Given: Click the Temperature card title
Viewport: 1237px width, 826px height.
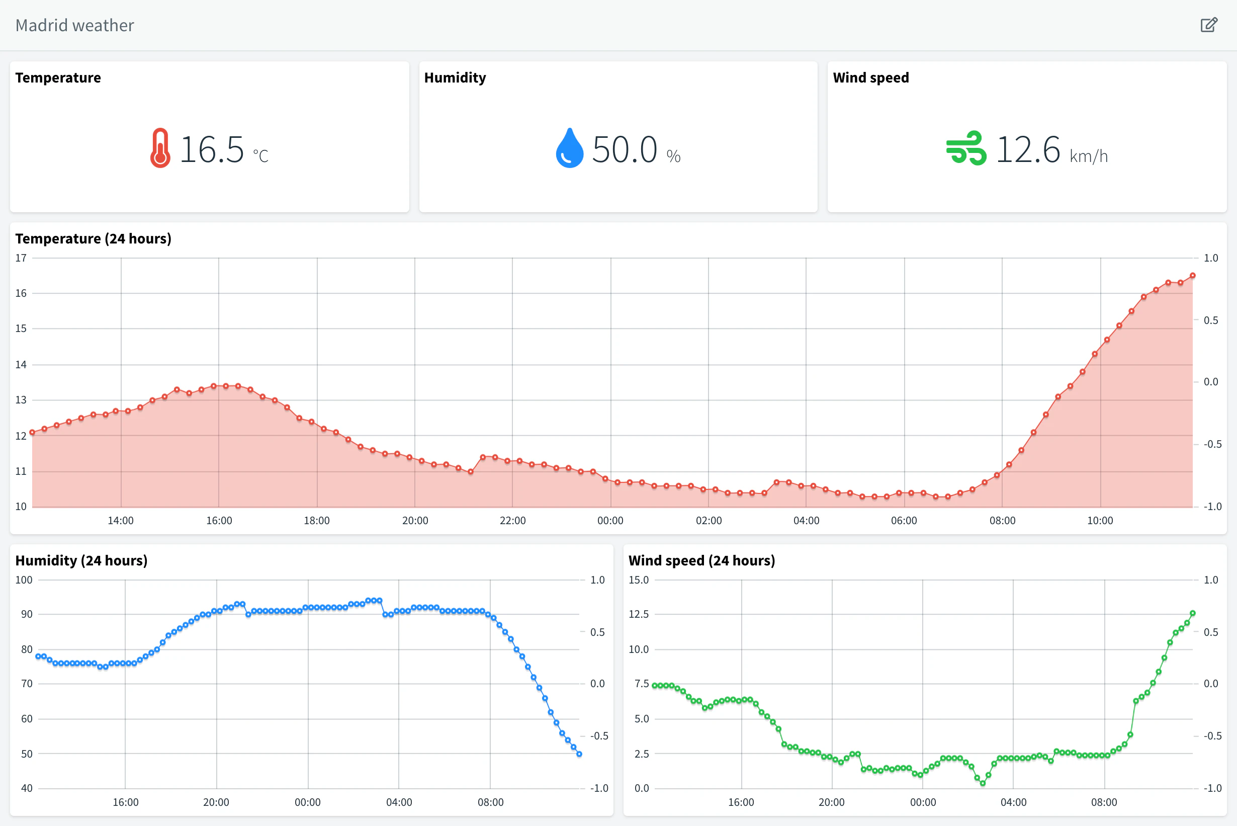Looking at the screenshot, I should pyautogui.click(x=58, y=77).
